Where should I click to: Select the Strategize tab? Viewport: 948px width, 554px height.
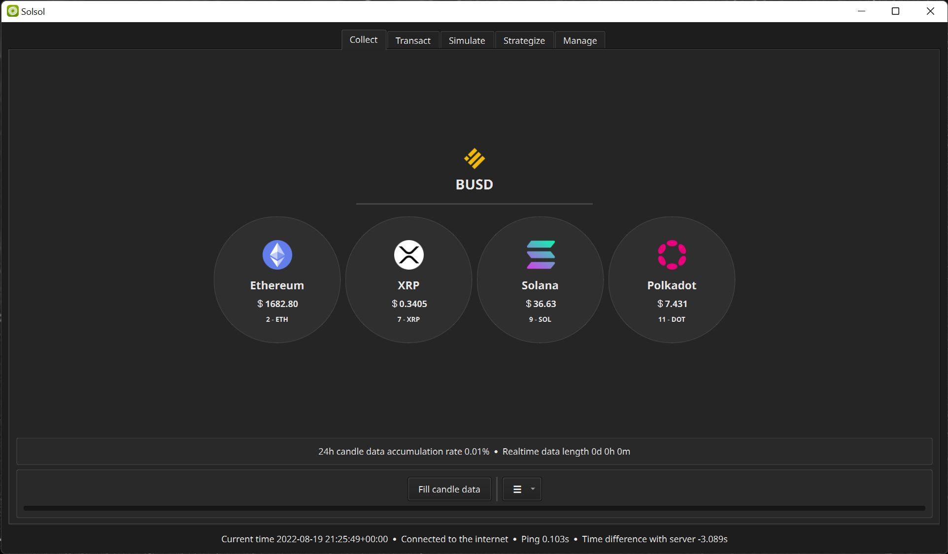[x=524, y=40]
